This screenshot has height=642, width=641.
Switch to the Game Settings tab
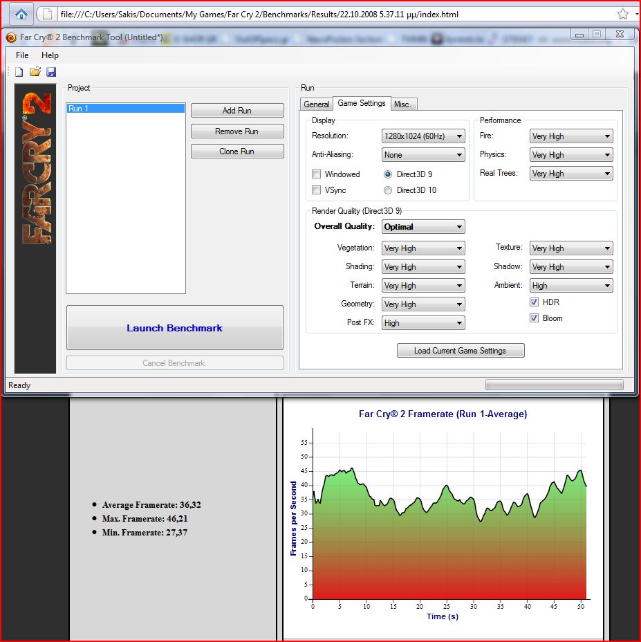[362, 103]
